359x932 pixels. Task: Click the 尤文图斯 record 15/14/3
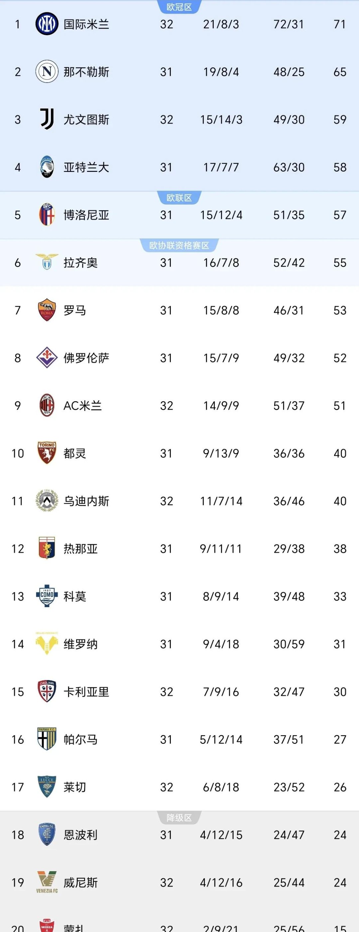click(221, 119)
